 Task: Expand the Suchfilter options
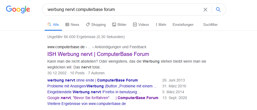210,25
